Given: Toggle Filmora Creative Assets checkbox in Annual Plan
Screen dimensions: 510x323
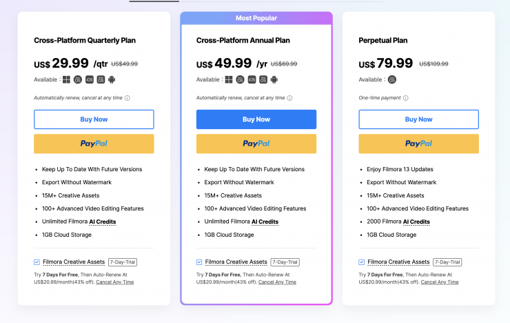Looking at the screenshot, I should [199, 262].
